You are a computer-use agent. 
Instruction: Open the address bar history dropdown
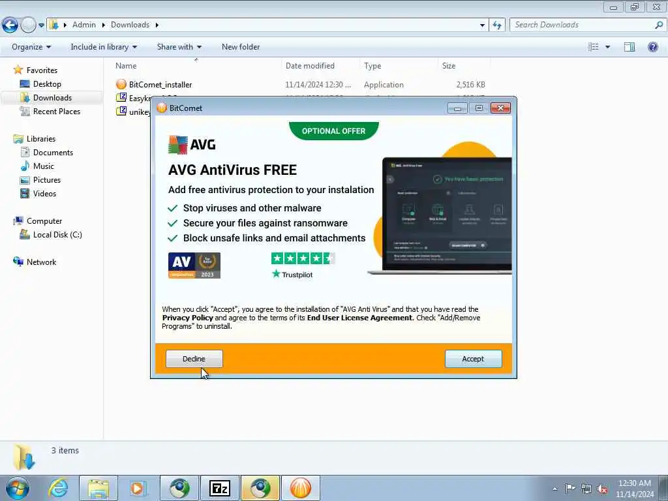tap(482, 25)
